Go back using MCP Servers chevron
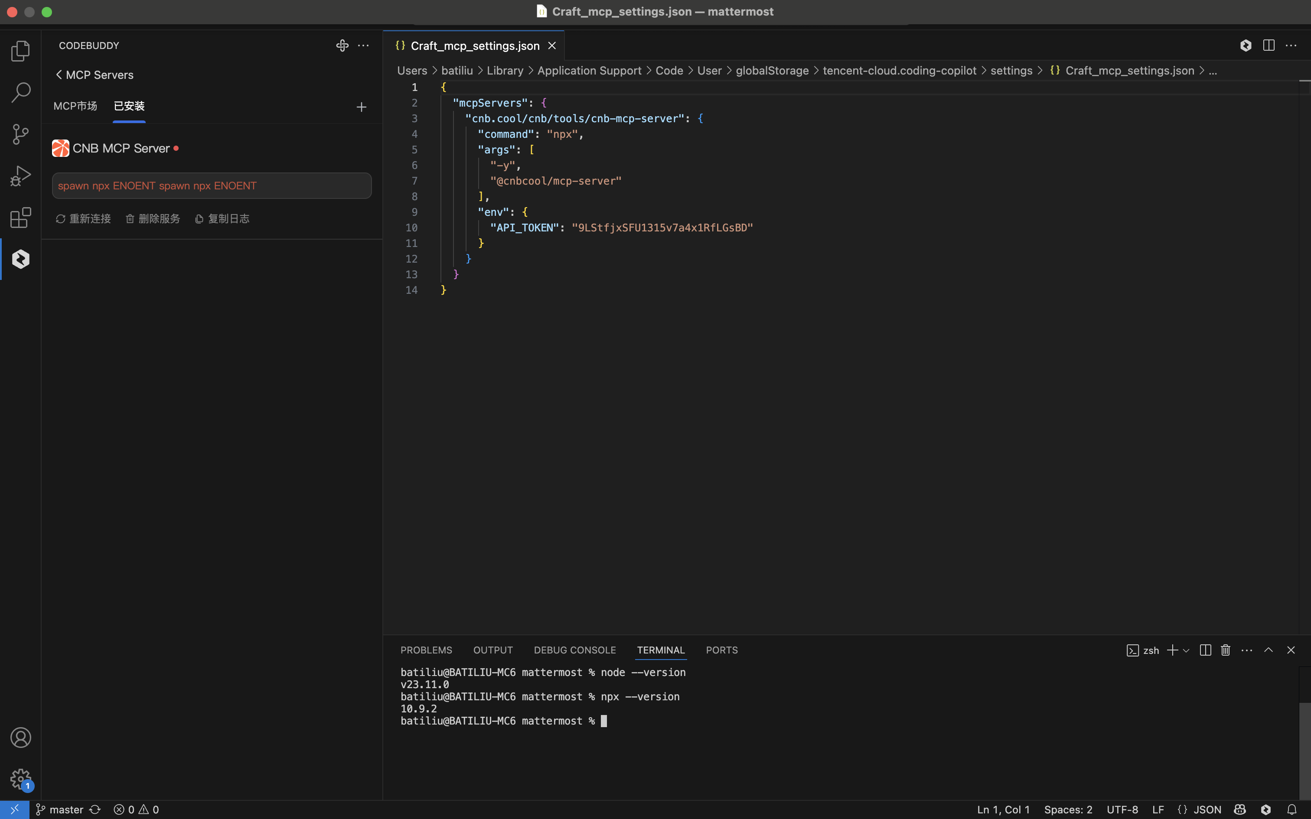1311x819 pixels. pyautogui.click(x=59, y=75)
